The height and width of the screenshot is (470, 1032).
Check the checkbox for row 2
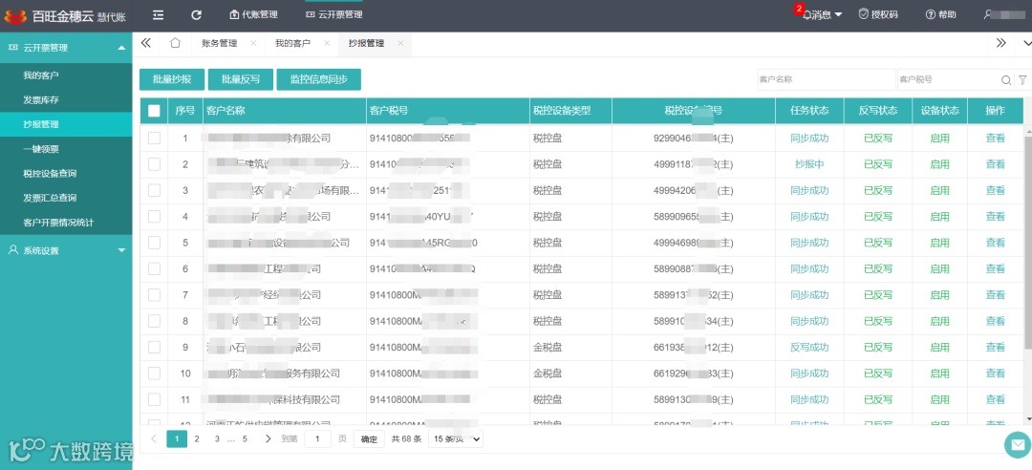tap(154, 164)
